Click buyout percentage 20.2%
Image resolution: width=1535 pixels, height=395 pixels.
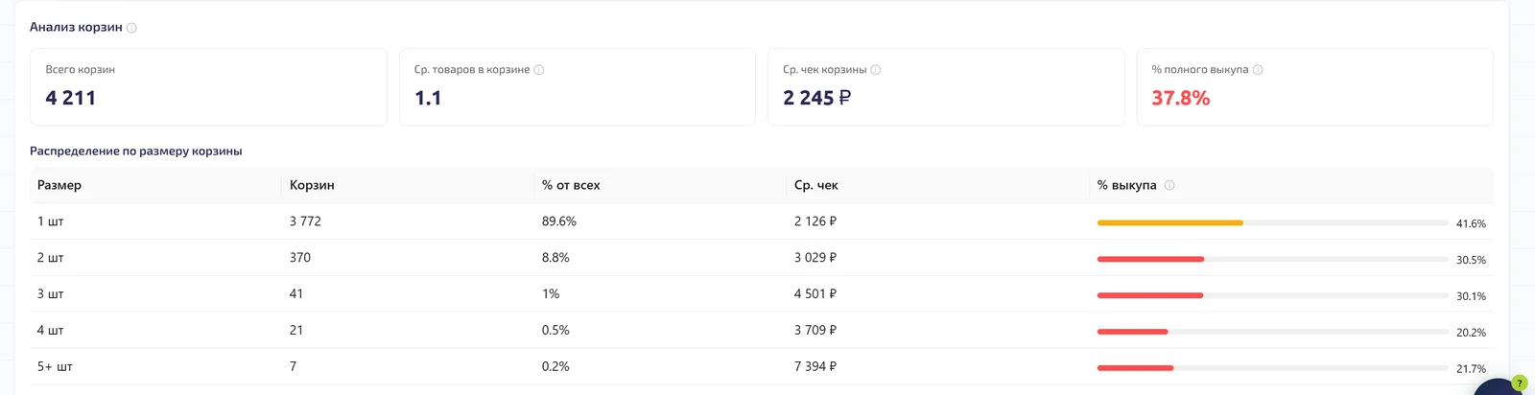pyautogui.click(x=1471, y=334)
